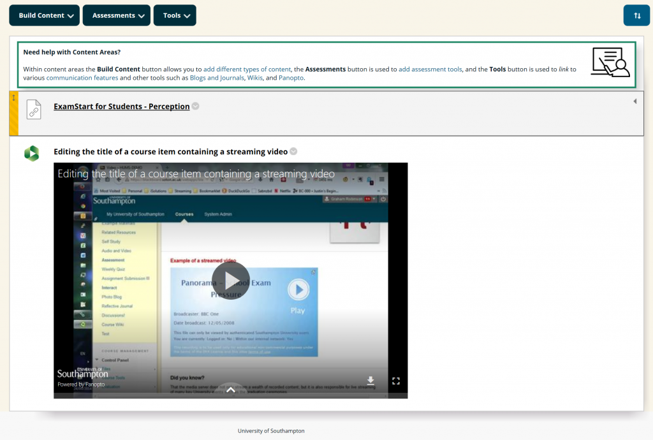
Task: Follow the add different types of content link
Action: pyautogui.click(x=247, y=69)
